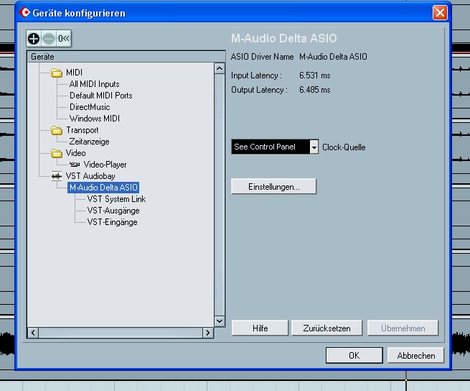Screen dimensions: 470x391
Task: Open the Einstellungen... control panel
Action: click(x=273, y=186)
